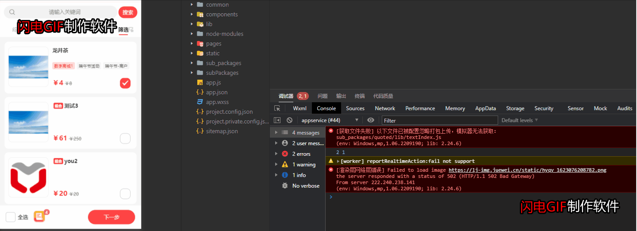This screenshot has width=637, height=231.
Task: Click the project.config.json braces icon
Action: [200, 112]
